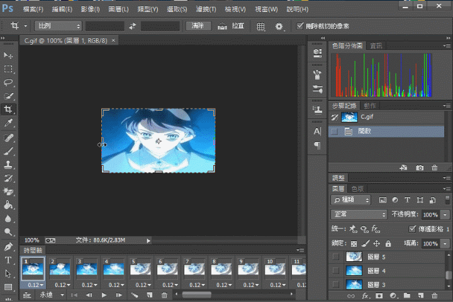Viewport: 453px width, 302px height.
Task: Show layer 5 visibility box
Action: (x=335, y=257)
